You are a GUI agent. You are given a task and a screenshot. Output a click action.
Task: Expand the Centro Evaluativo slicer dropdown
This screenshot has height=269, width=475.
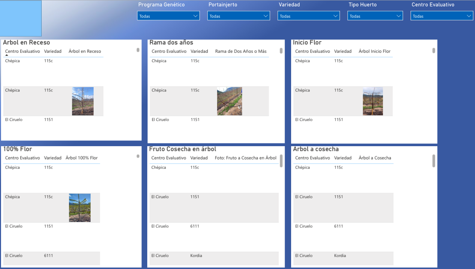[442, 16]
